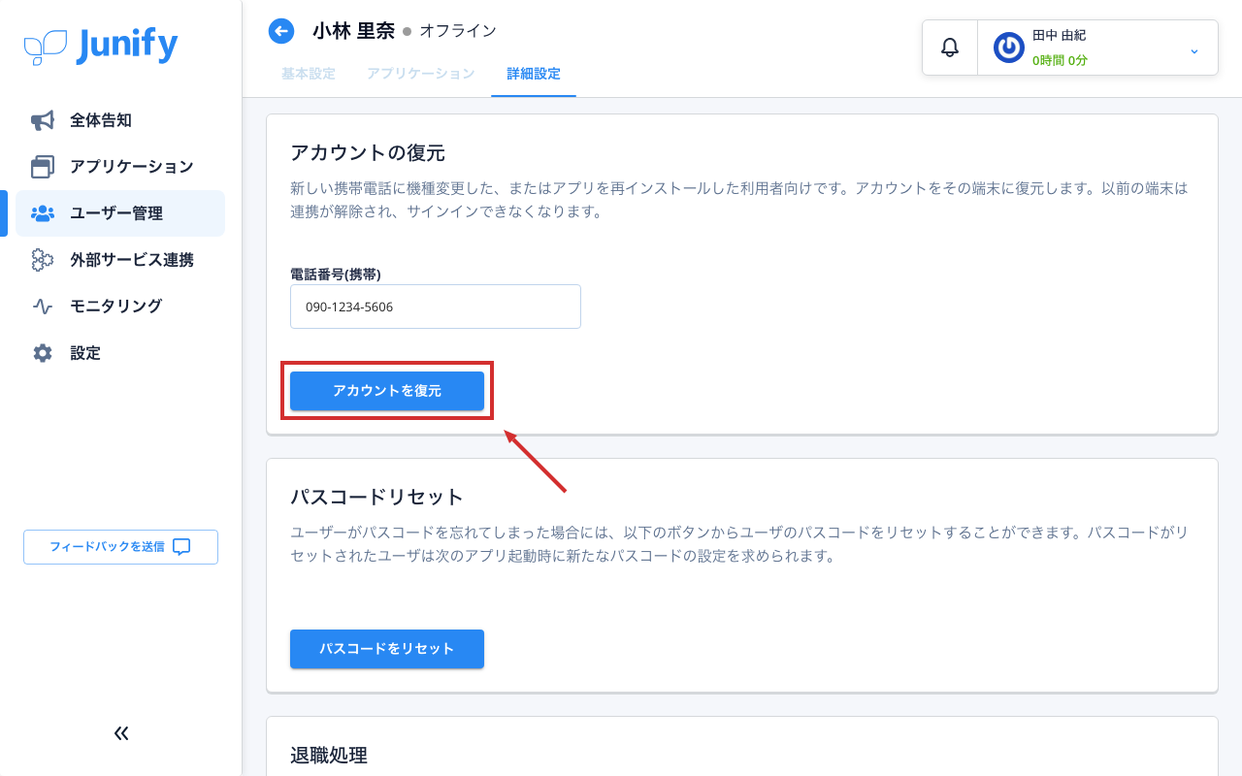Screen dimensions: 1242x776
Task: Click the アカウントを復元 button
Action: tap(387, 391)
